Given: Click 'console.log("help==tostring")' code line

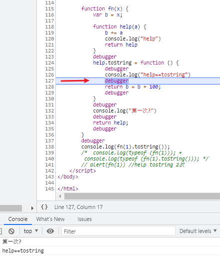Looking at the screenshot, I should (148, 75).
